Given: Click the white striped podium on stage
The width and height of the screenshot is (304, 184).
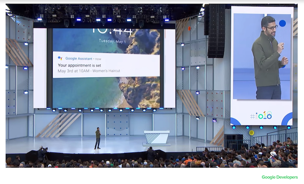Looking at the screenshot, I should [157, 138].
